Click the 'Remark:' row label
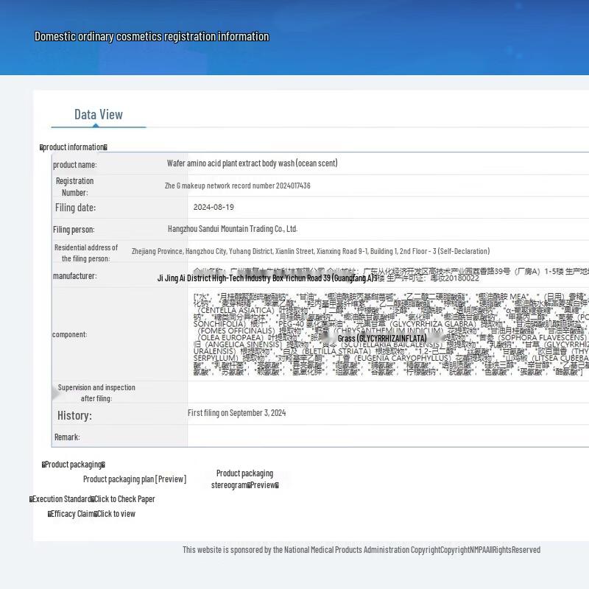The image size is (589, 589). click(66, 437)
